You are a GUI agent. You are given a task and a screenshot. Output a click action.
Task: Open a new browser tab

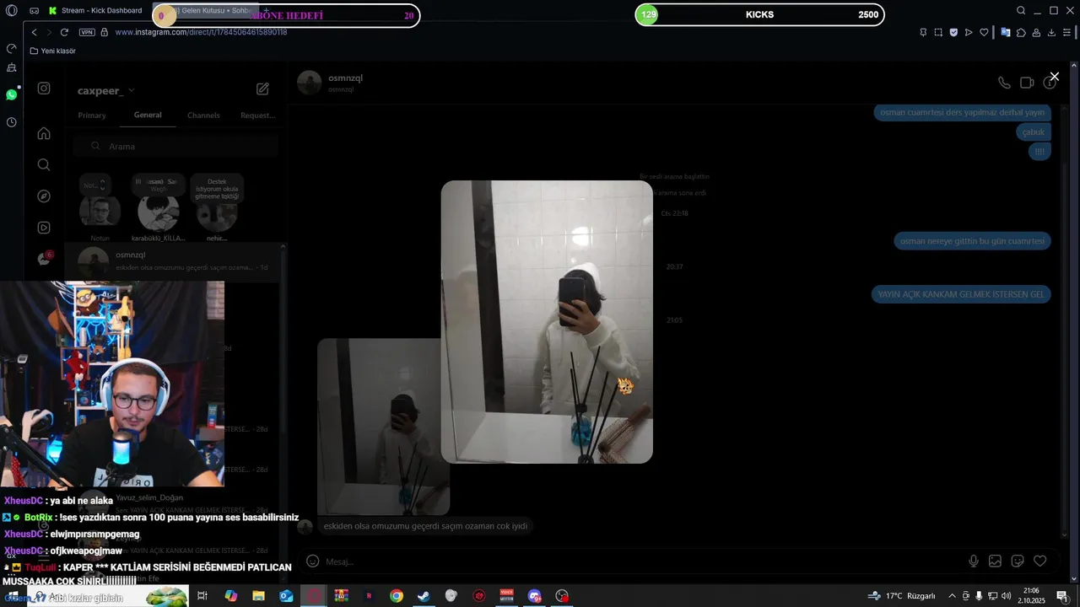pyautogui.click(x=266, y=10)
